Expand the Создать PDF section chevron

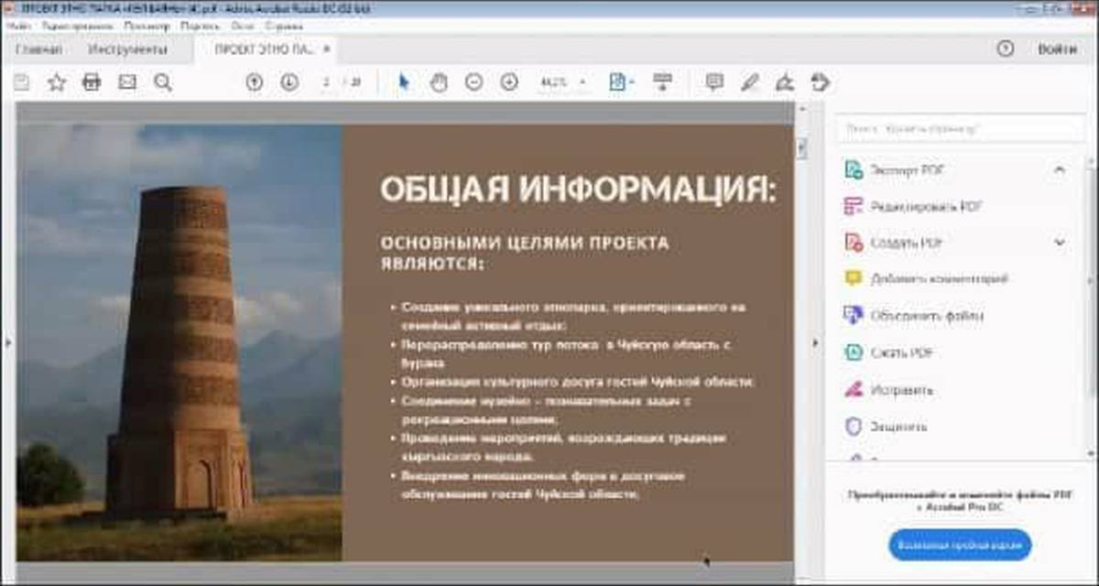[1060, 243]
